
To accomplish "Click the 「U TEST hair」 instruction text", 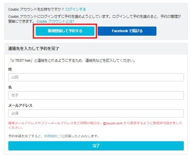I will click(x=72, y=60).
